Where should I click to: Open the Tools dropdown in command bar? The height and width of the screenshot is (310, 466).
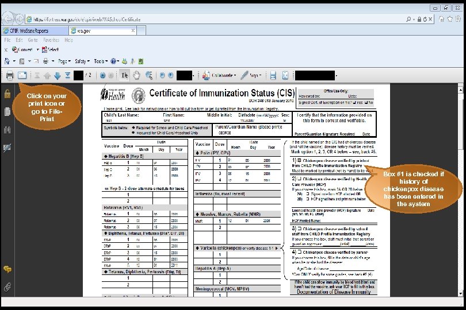[101, 61]
